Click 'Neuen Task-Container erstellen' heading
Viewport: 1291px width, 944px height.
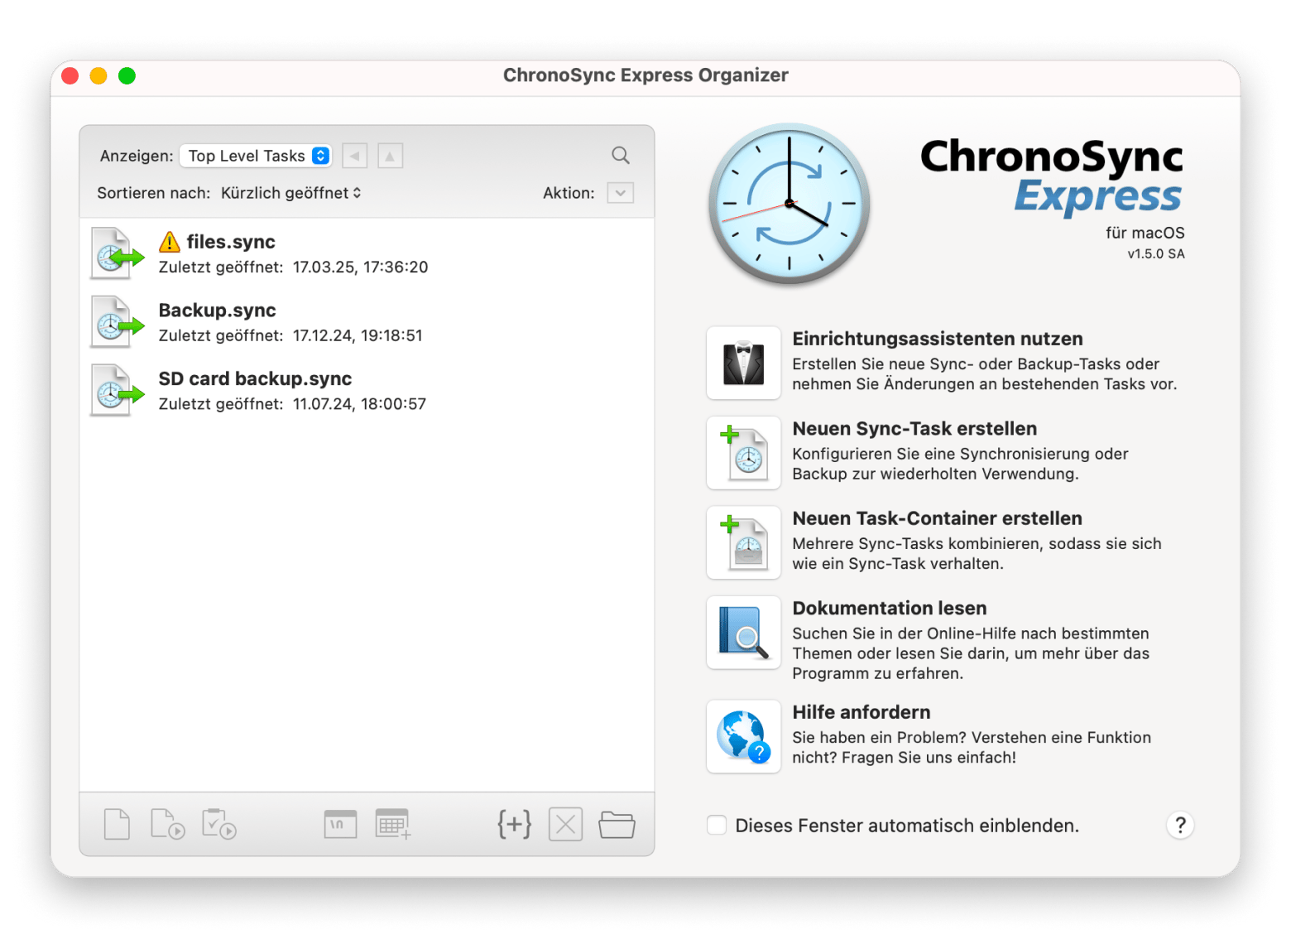[x=938, y=518]
